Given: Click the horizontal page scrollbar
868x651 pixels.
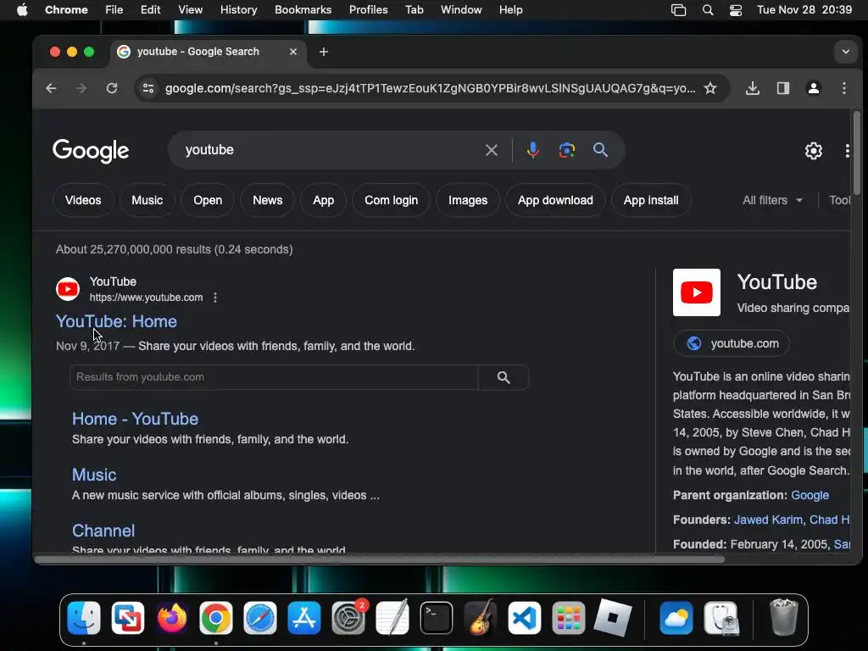Looking at the screenshot, I should 380,559.
